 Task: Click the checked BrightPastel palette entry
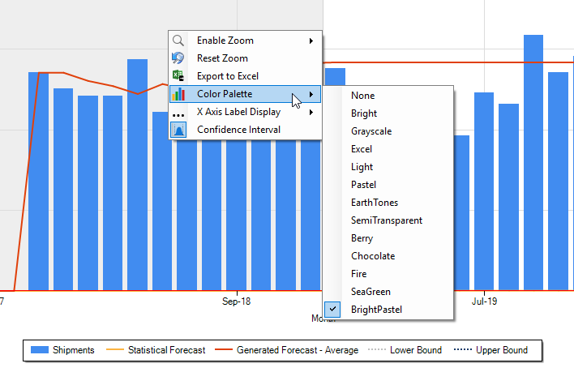[388, 310]
